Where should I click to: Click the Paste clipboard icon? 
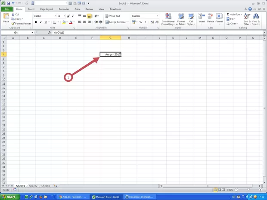coord(6,16)
